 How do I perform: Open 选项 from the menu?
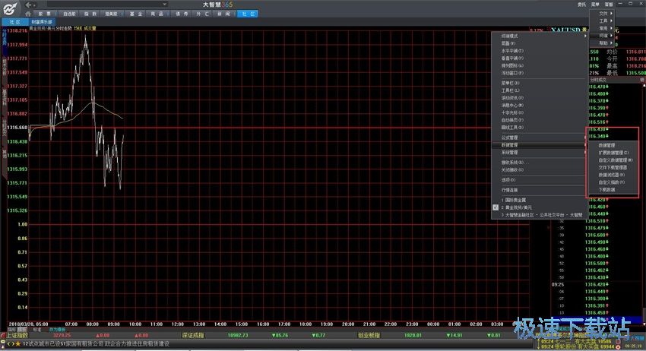pos(540,180)
